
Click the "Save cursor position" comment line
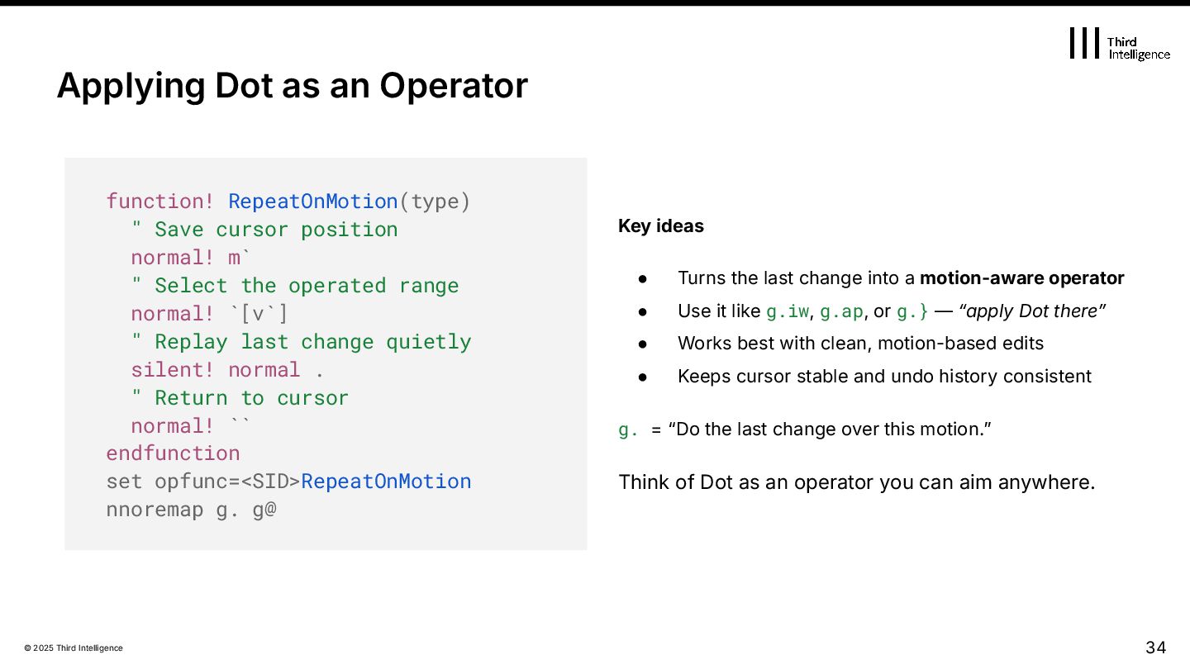coord(264,230)
